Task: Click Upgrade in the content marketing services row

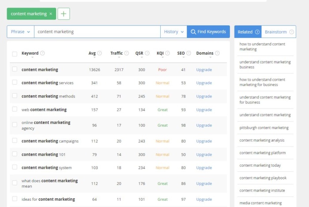Action: 204,83
